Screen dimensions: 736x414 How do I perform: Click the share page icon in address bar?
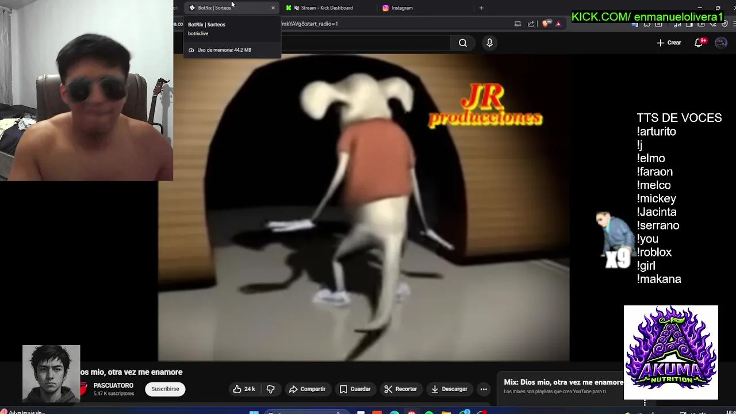tap(531, 24)
